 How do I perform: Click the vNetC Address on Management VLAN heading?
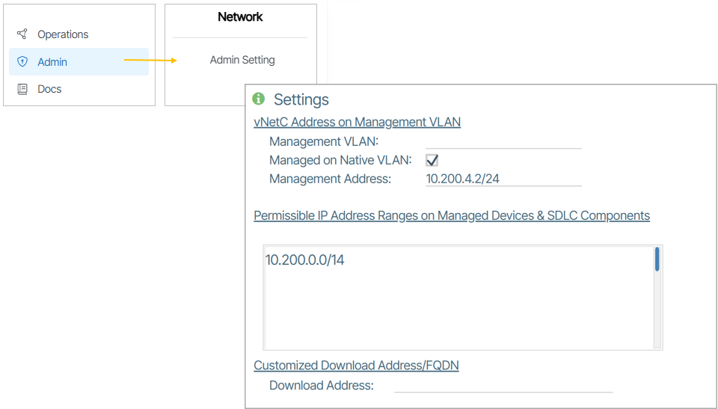357,122
